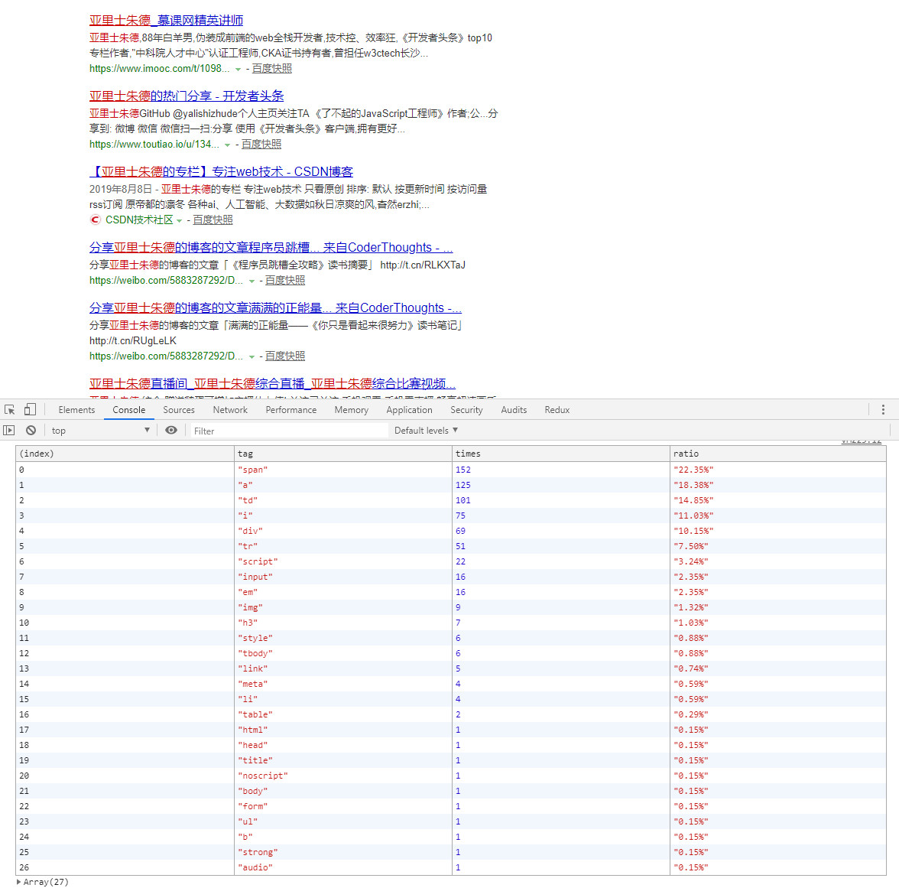The height and width of the screenshot is (888, 899).
Task: Select the inspect element picker tool
Action: [x=10, y=409]
